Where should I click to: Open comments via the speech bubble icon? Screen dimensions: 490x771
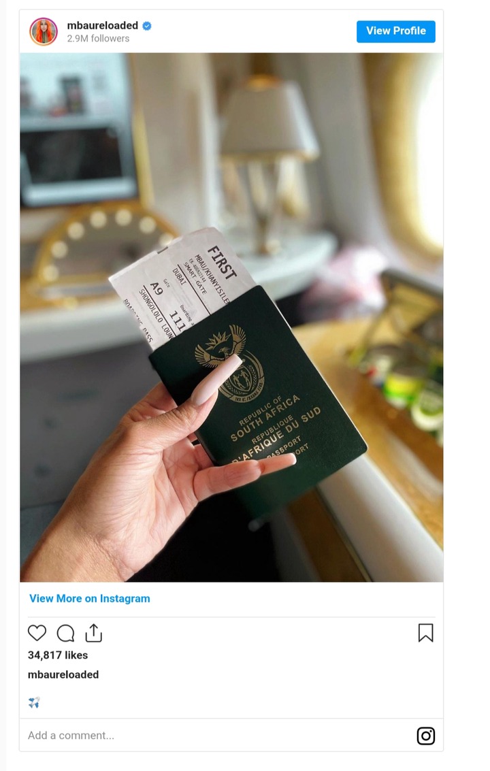click(65, 634)
